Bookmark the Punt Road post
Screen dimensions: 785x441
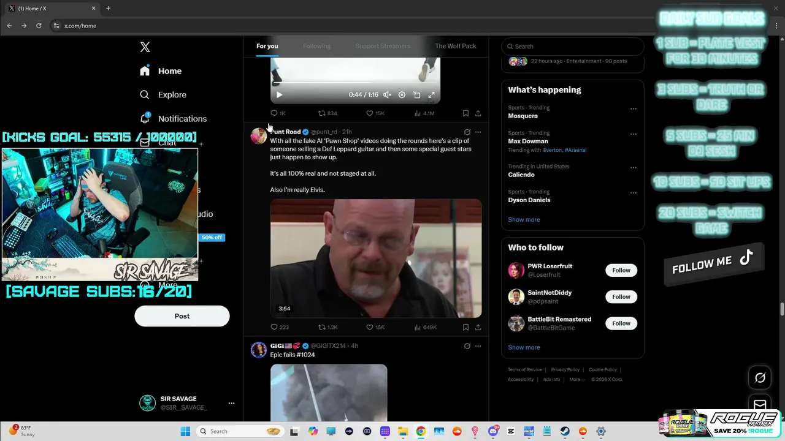point(465,328)
